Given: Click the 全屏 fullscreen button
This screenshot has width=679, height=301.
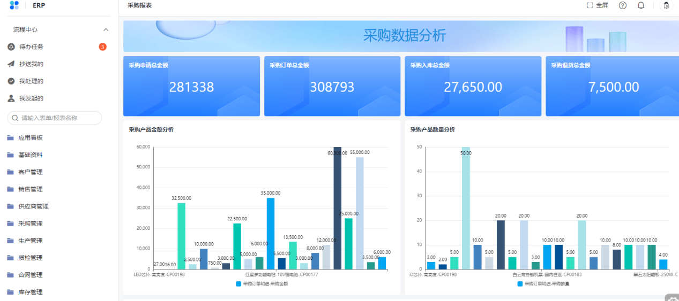Looking at the screenshot, I should pyautogui.click(x=598, y=5).
